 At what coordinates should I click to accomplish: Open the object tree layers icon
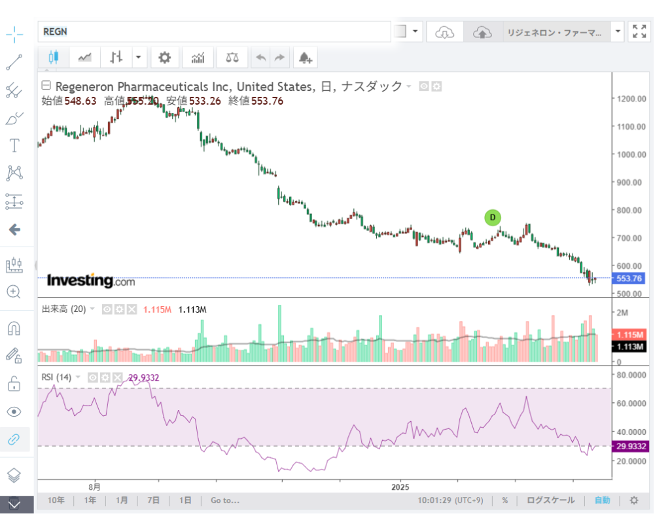[x=14, y=475]
